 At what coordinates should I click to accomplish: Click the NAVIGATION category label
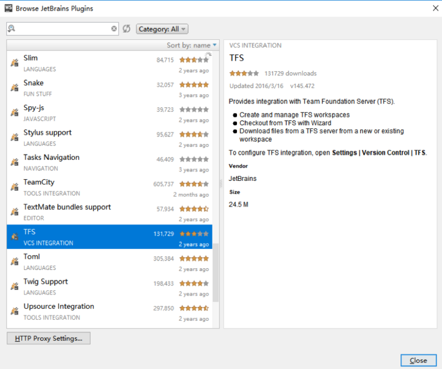(x=40, y=169)
